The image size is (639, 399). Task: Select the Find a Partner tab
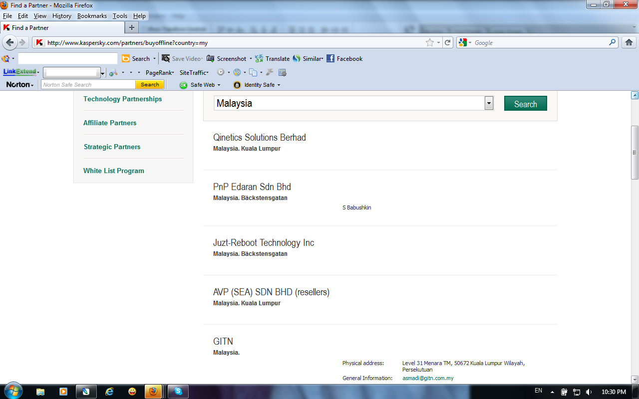click(x=62, y=27)
